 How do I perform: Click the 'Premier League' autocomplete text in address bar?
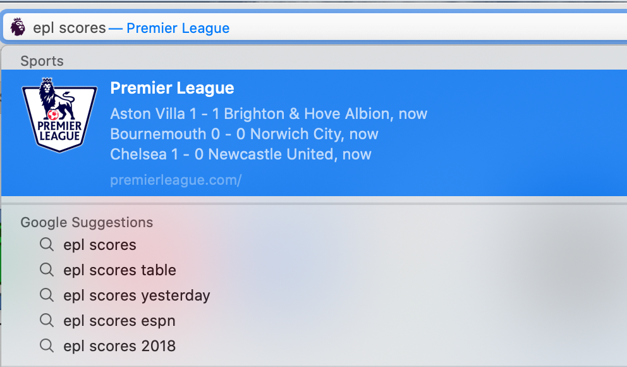(178, 28)
